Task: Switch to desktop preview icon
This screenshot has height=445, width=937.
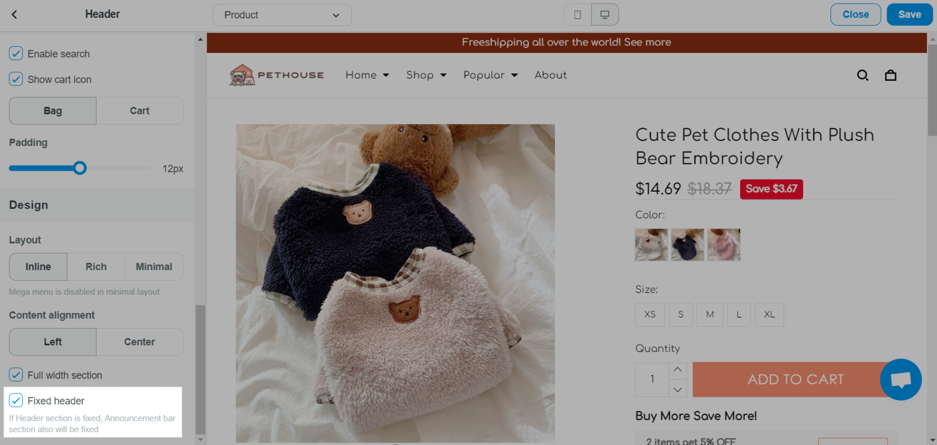Action: pyautogui.click(x=605, y=15)
